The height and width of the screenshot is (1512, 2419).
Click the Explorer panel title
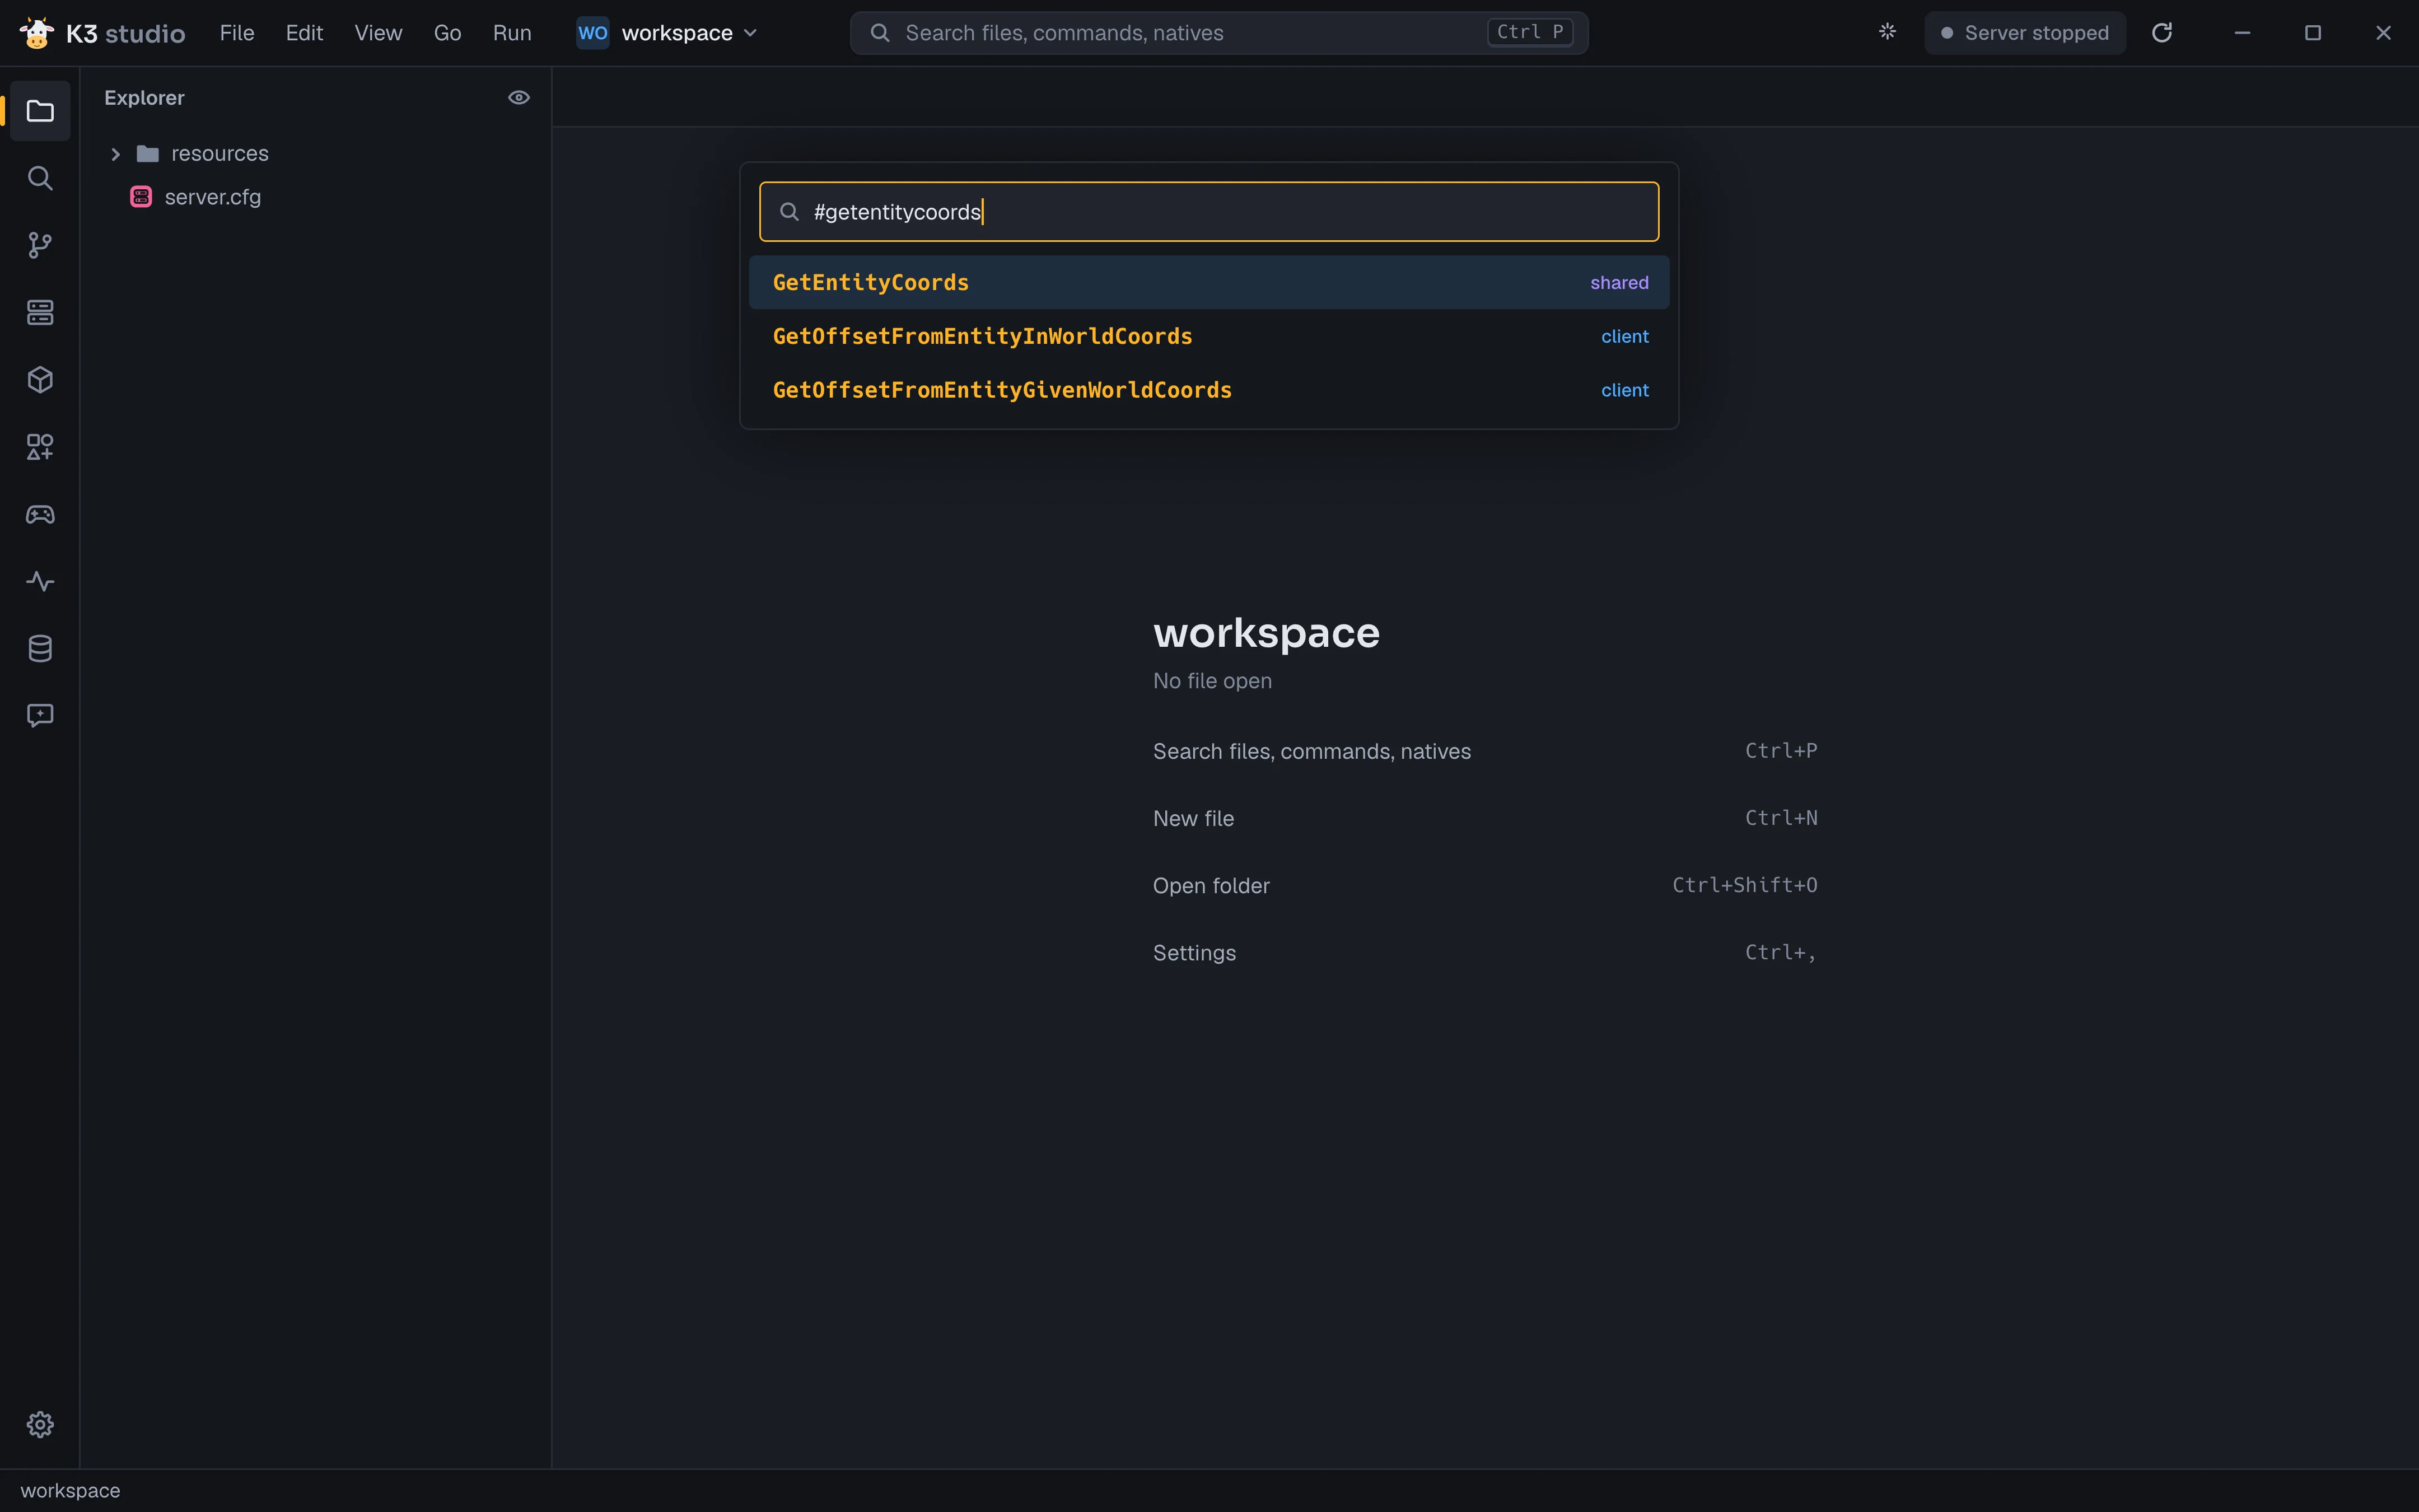click(144, 98)
